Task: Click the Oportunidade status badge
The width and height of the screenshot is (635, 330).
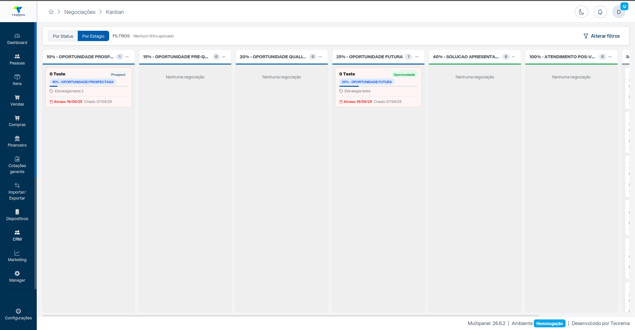Action: (404, 74)
